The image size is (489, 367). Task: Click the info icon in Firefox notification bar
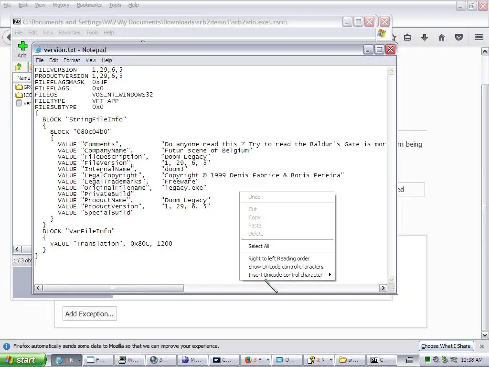[7, 346]
